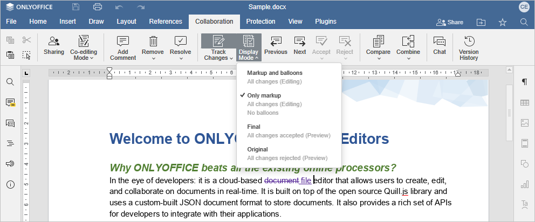Toggle Track Changes button

(218, 42)
